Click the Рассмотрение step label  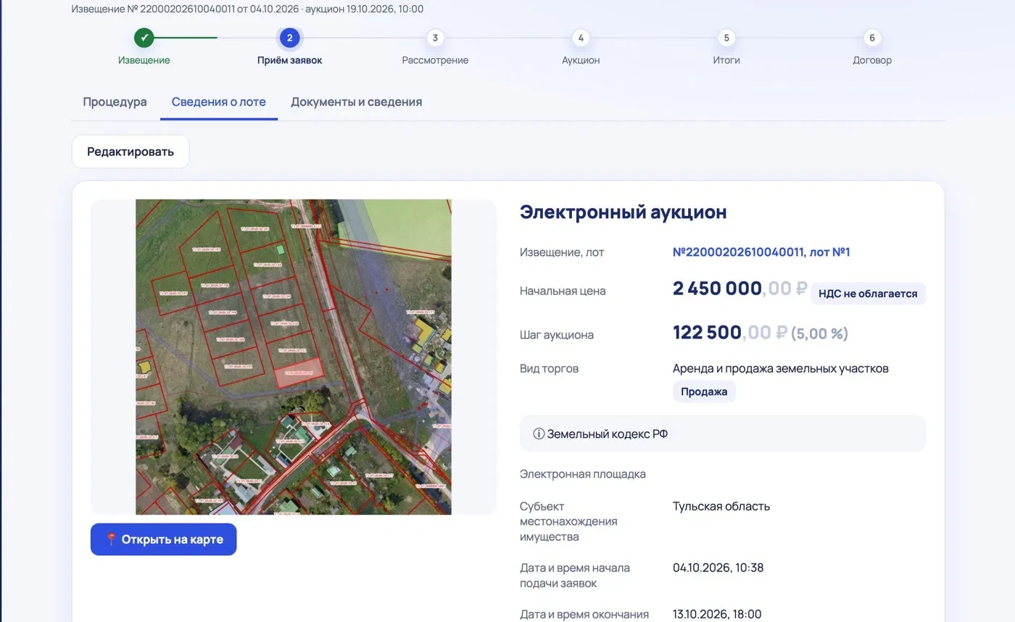coord(435,60)
